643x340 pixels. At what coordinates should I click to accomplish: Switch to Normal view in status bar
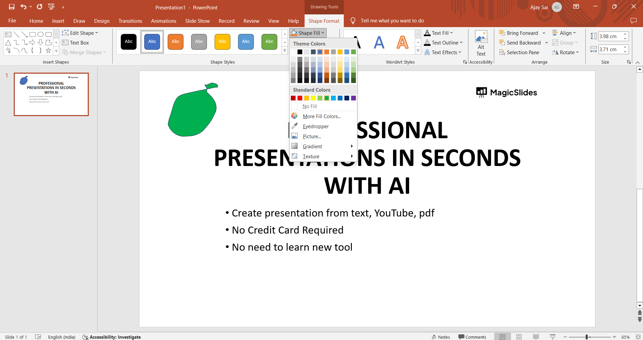(x=502, y=337)
